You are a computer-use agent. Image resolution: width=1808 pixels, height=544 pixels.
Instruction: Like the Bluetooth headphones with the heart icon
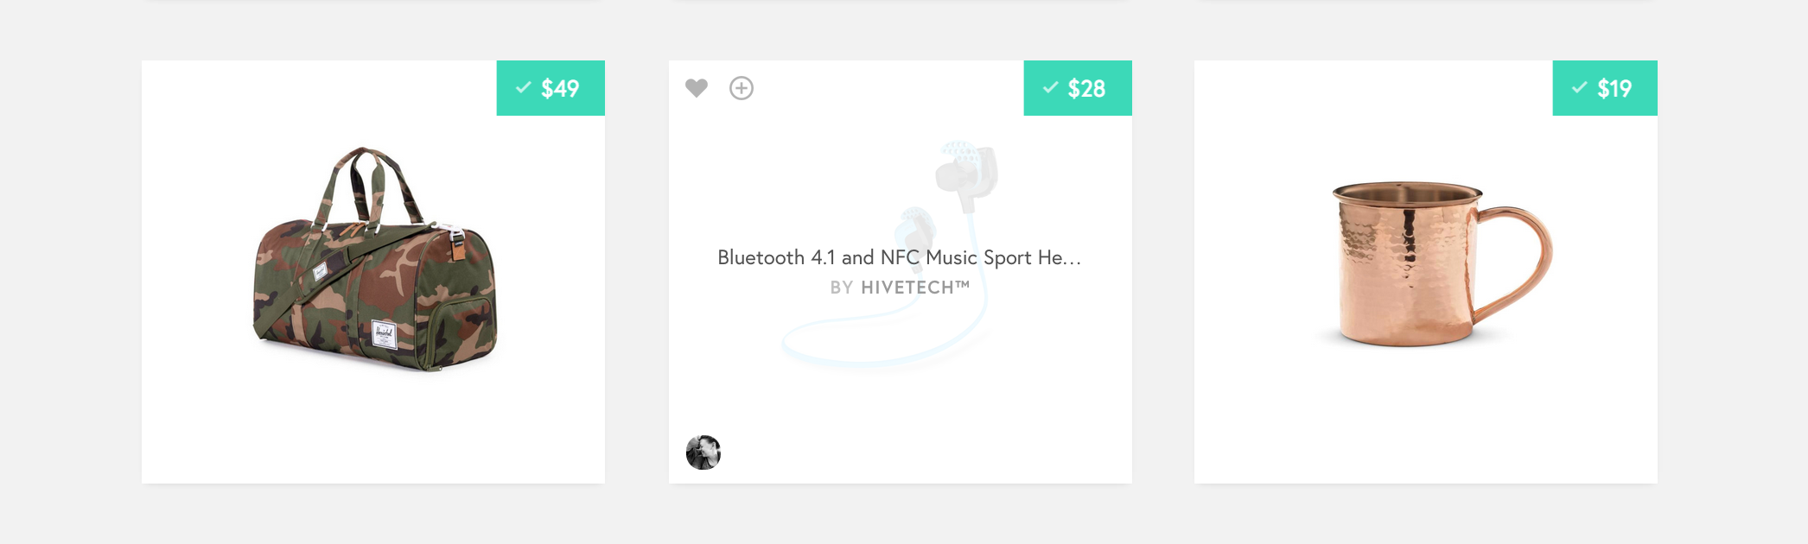tap(697, 88)
